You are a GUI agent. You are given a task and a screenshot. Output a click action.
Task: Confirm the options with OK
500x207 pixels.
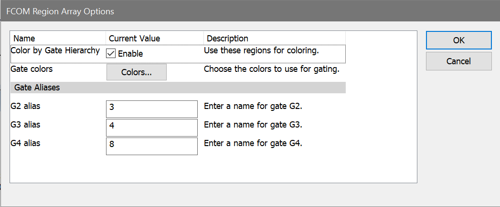(458, 40)
